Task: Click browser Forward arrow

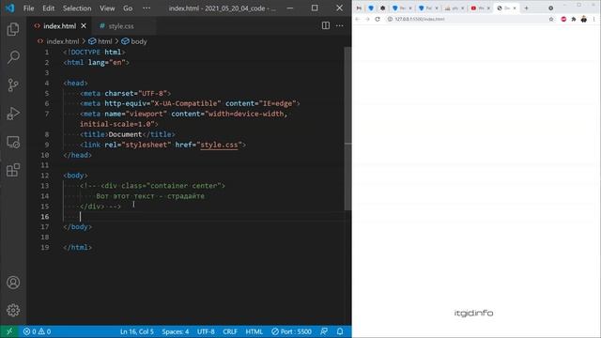Action: (367, 19)
